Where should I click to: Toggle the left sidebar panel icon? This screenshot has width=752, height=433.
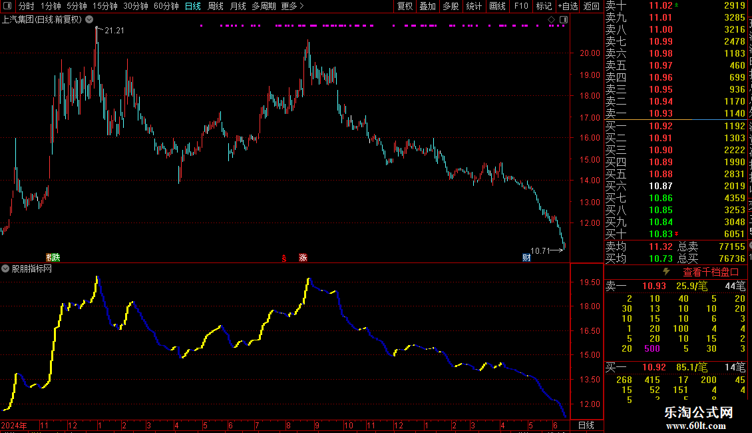click(x=7, y=6)
